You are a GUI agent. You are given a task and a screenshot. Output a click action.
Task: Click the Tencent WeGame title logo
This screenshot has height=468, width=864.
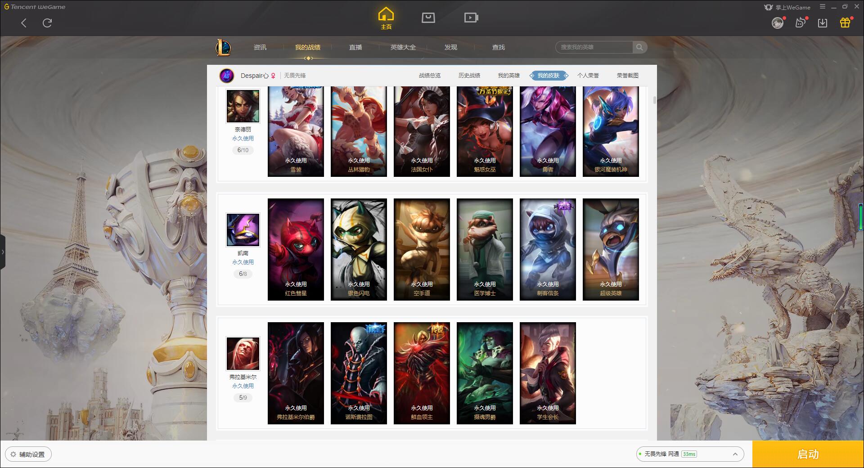[35, 7]
